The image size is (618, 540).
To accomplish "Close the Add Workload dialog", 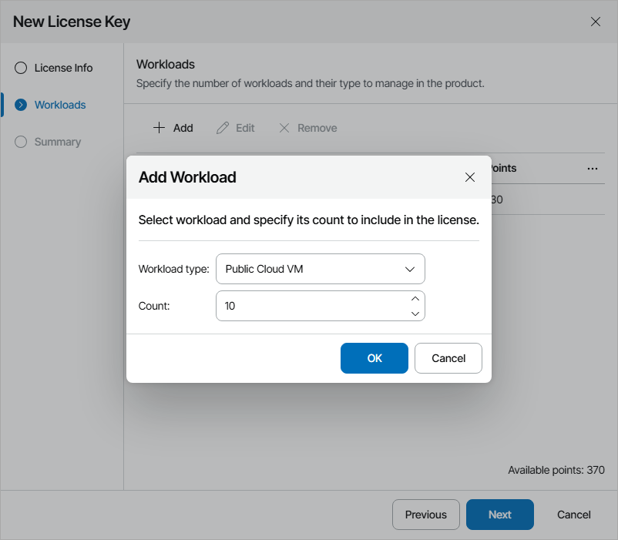I will [x=470, y=177].
